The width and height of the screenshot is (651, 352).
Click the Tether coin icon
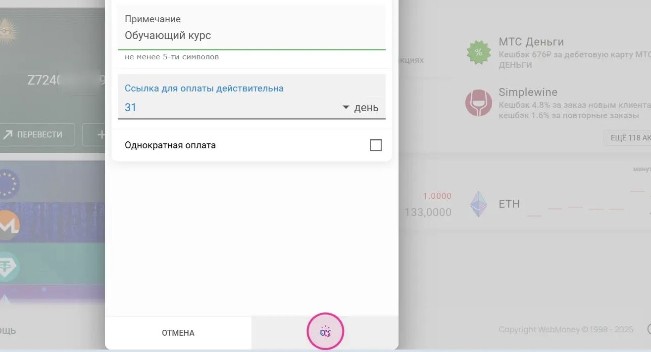(8, 267)
